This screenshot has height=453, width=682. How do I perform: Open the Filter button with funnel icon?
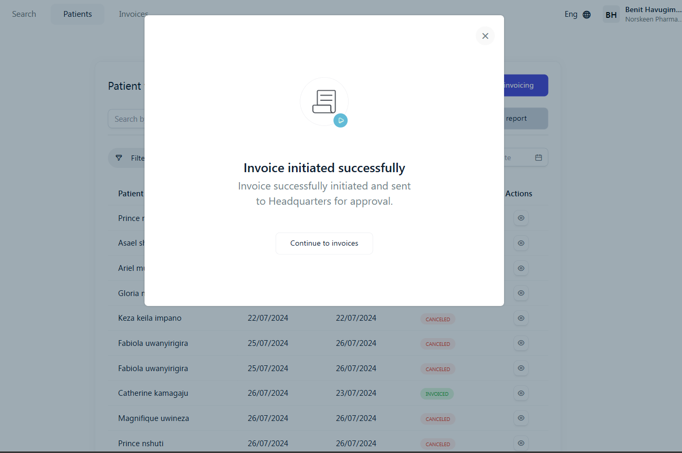tap(127, 158)
